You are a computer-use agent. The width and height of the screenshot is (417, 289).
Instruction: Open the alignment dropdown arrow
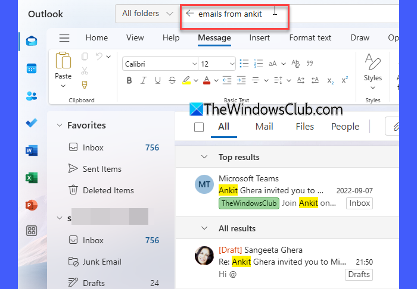point(266,80)
